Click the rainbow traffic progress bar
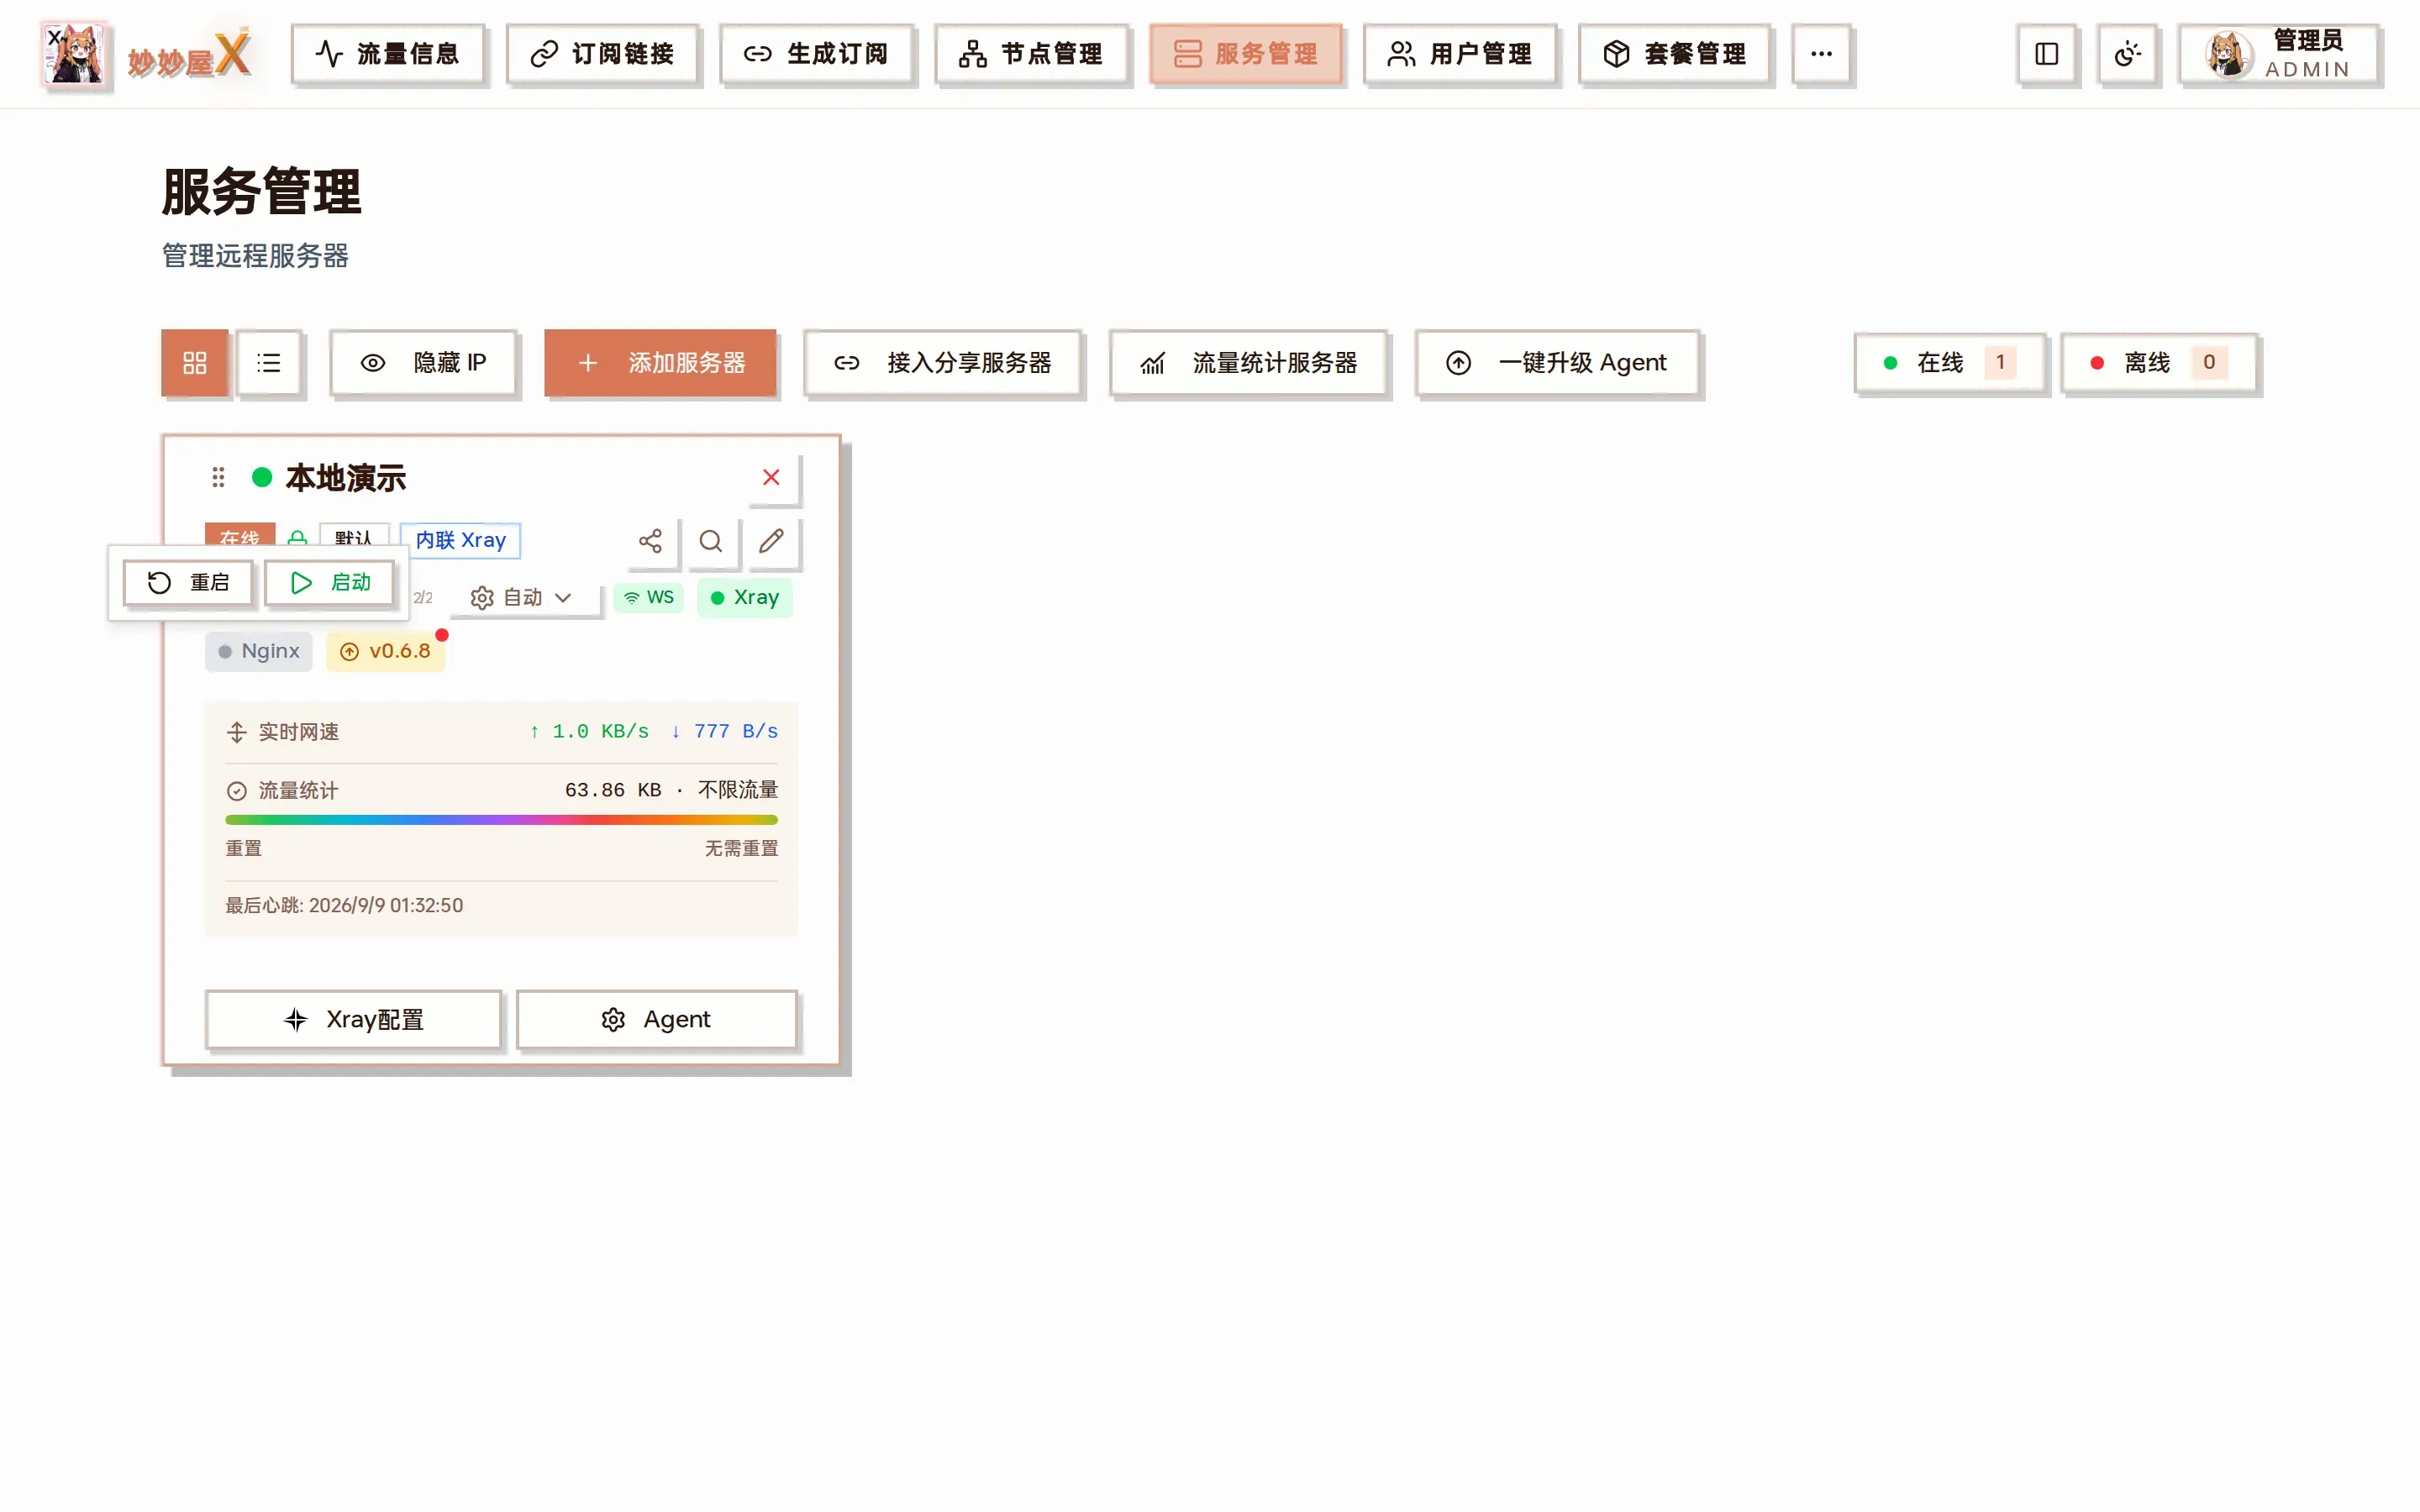Viewport: 2420px width, 1512px height. pyautogui.click(x=502, y=820)
